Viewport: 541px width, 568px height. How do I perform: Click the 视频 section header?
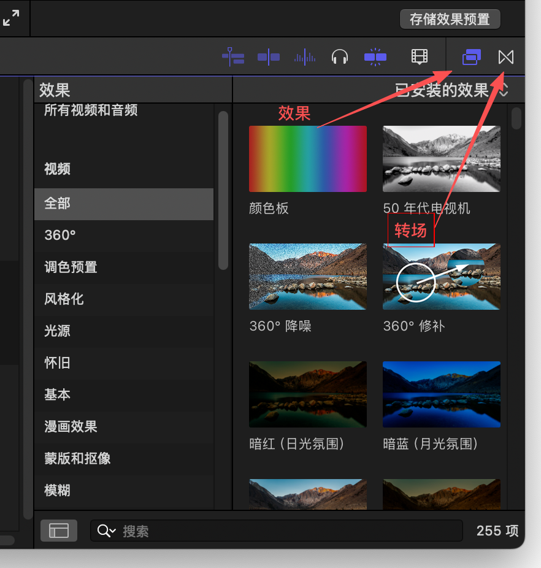coord(57,169)
